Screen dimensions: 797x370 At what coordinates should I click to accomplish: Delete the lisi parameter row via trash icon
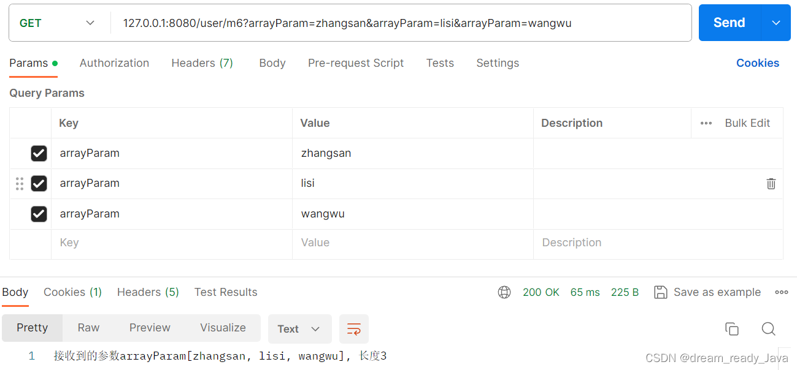[x=771, y=183]
